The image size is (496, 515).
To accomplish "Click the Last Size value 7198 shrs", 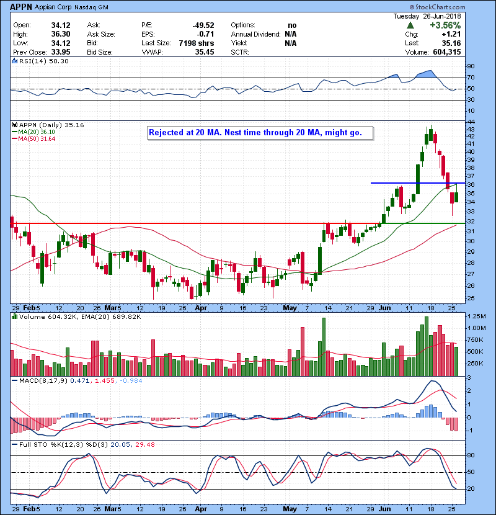I will click(x=197, y=43).
